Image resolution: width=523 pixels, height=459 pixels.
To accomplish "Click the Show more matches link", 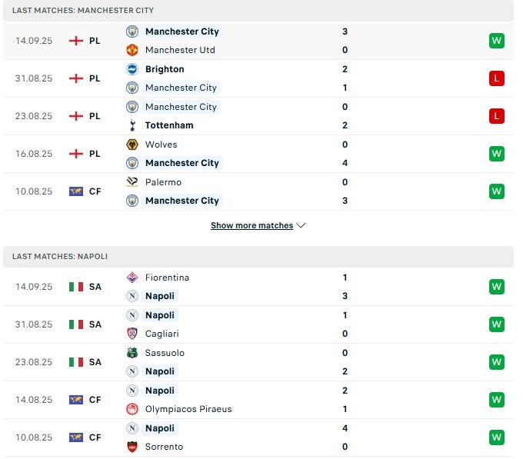I will [252, 226].
